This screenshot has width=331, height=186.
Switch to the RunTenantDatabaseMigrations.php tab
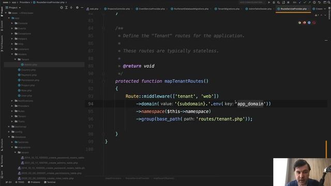190,9
